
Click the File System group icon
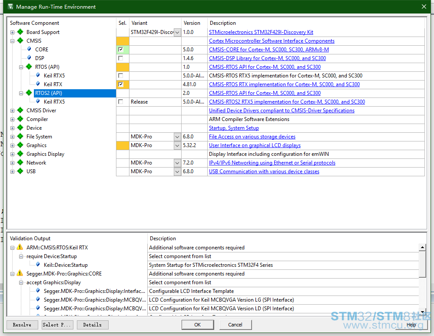20,136
